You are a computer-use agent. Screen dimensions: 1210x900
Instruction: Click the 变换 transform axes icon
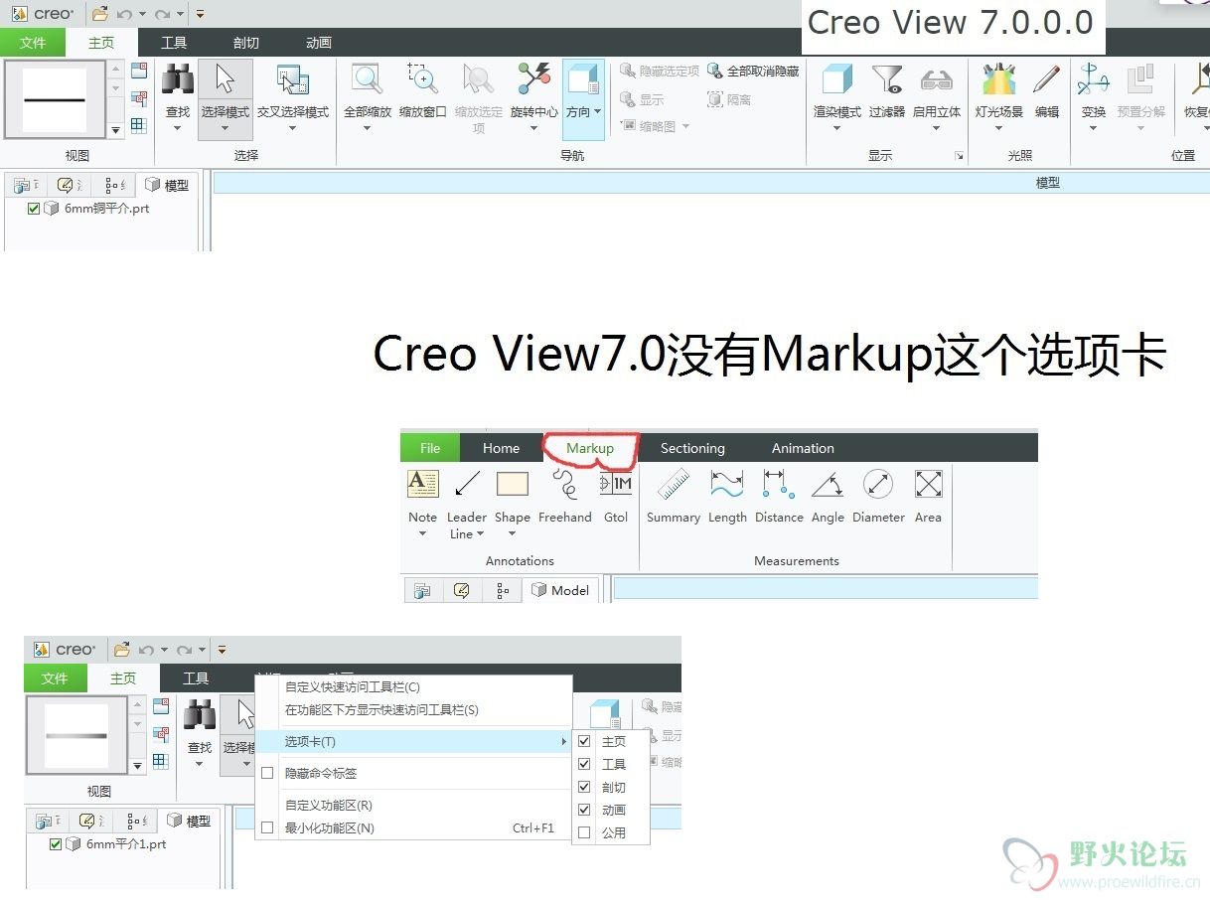[x=1094, y=79]
